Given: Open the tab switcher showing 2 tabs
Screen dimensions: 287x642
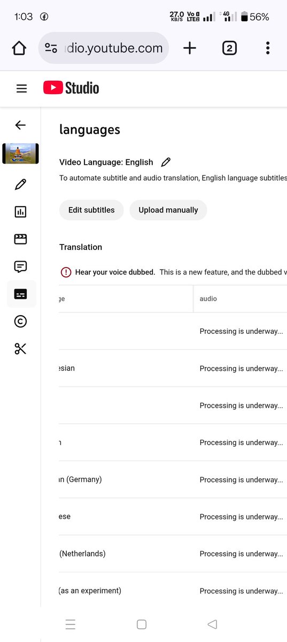Looking at the screenshot, I should click(229, 48).
